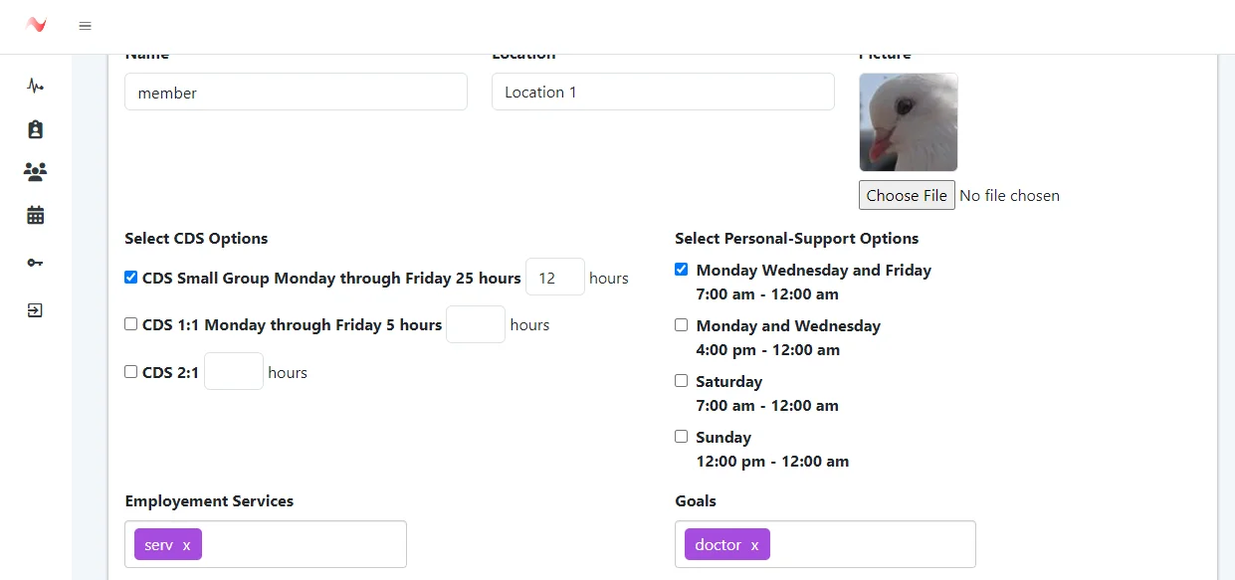Screen dimensions: 1235x580
Task: Uncheck CDS Small Group Monday through Friday
Action: click(x=131, y=278)
